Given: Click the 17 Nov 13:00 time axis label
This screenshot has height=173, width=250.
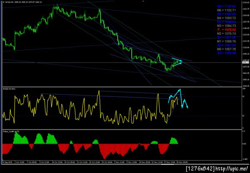Looking at the screenshot, I should pos(170,162).
